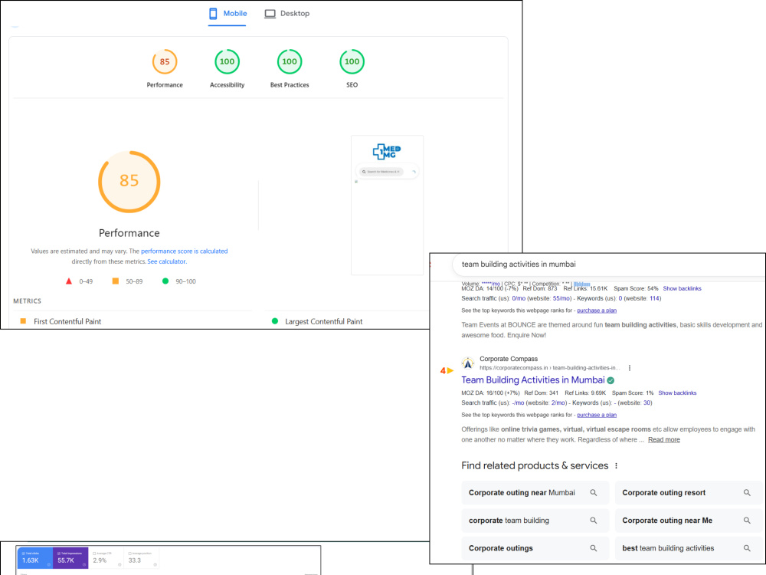This screenshot has height=575, width=766.
Task: Open Show backlinks for Corporate Compass result
Action: (x=677, y=393)
